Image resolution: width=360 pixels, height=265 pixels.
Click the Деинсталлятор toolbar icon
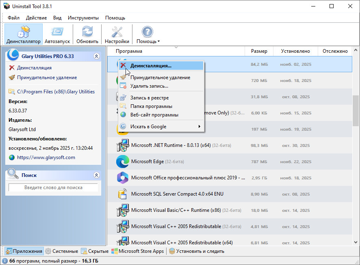pyautogui.click(x=24, y=32)
